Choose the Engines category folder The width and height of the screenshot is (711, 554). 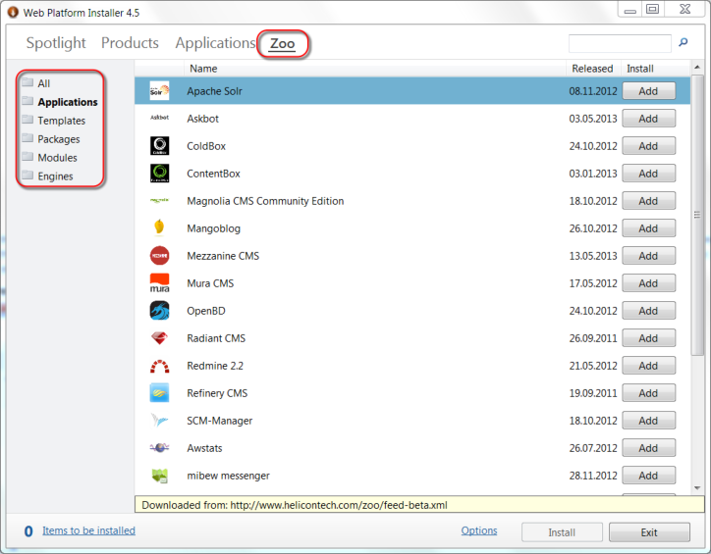pyautogui.click(x=55, y=176)
